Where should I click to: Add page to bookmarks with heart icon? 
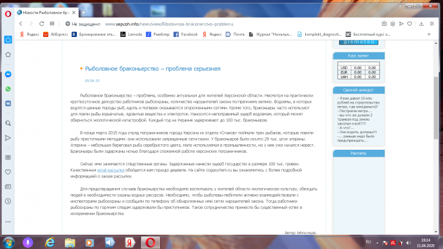pyautogui.click(x=410, y=24)
